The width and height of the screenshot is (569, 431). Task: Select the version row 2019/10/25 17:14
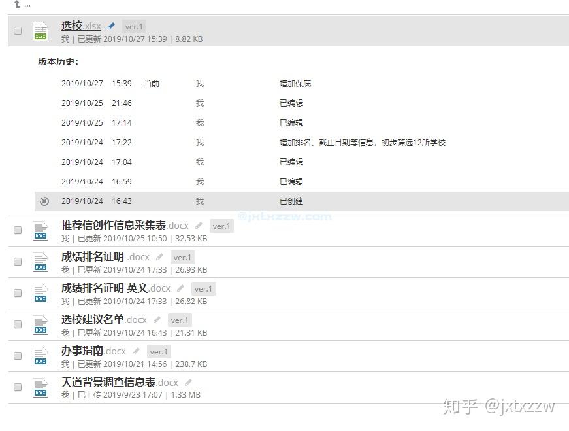point(302,123)
